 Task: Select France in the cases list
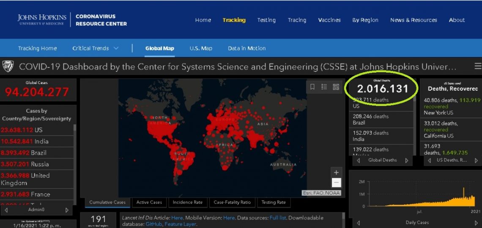coord(37,194)
